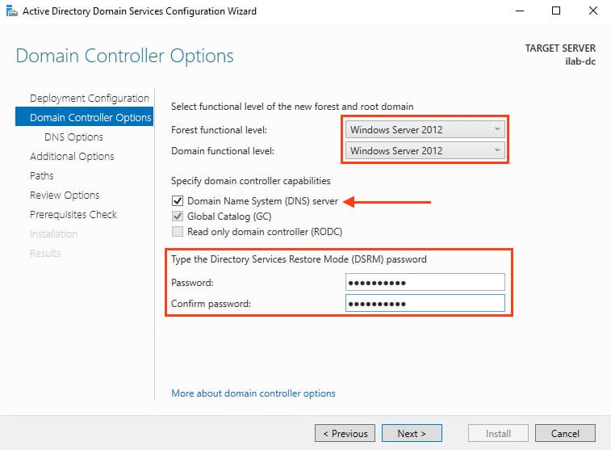Click the Previous button
The height and width of the screenshot is (450, 611).
[345, 434]
